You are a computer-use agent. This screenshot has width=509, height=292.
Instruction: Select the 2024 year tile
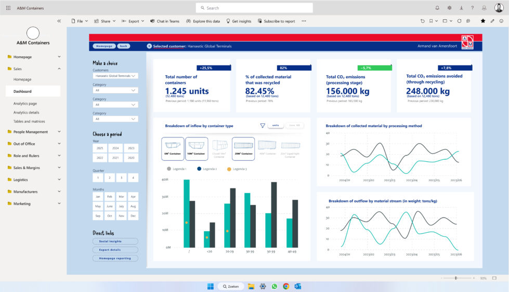[116, 148]
